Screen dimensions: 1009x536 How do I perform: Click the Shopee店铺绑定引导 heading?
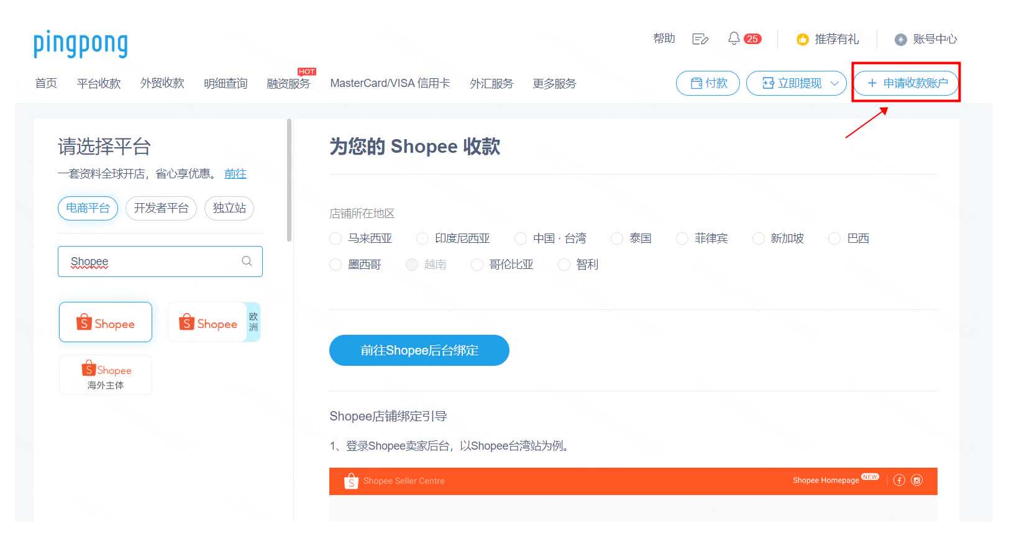(388, 416)
